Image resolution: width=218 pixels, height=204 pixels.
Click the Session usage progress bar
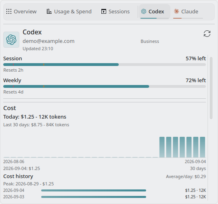[x=105, y=65]
